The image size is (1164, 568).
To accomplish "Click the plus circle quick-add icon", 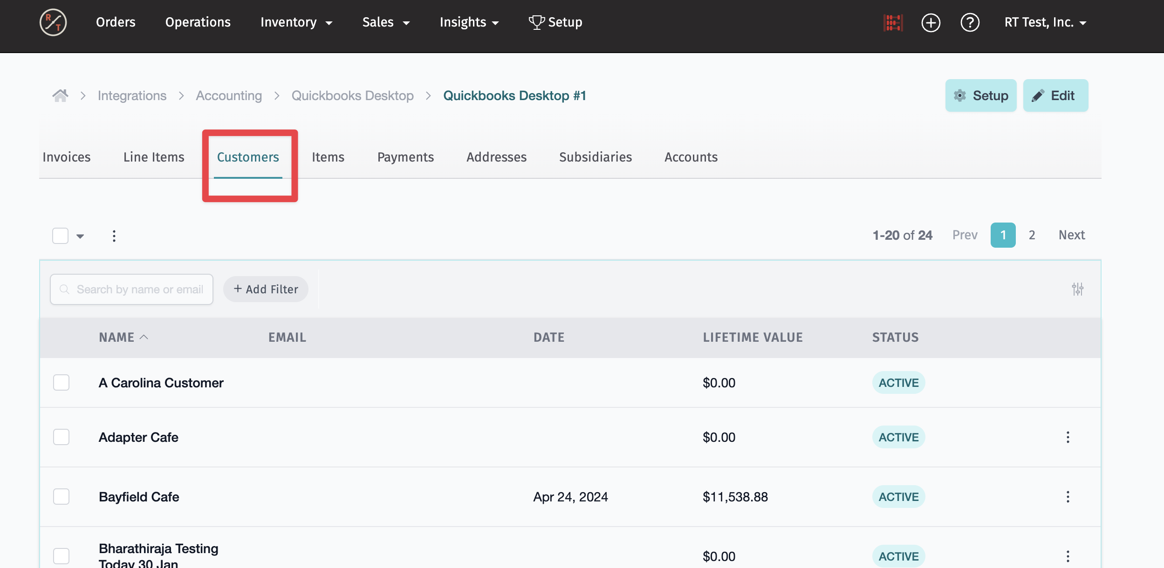I will pyautogui.click(x=931, y=22).
